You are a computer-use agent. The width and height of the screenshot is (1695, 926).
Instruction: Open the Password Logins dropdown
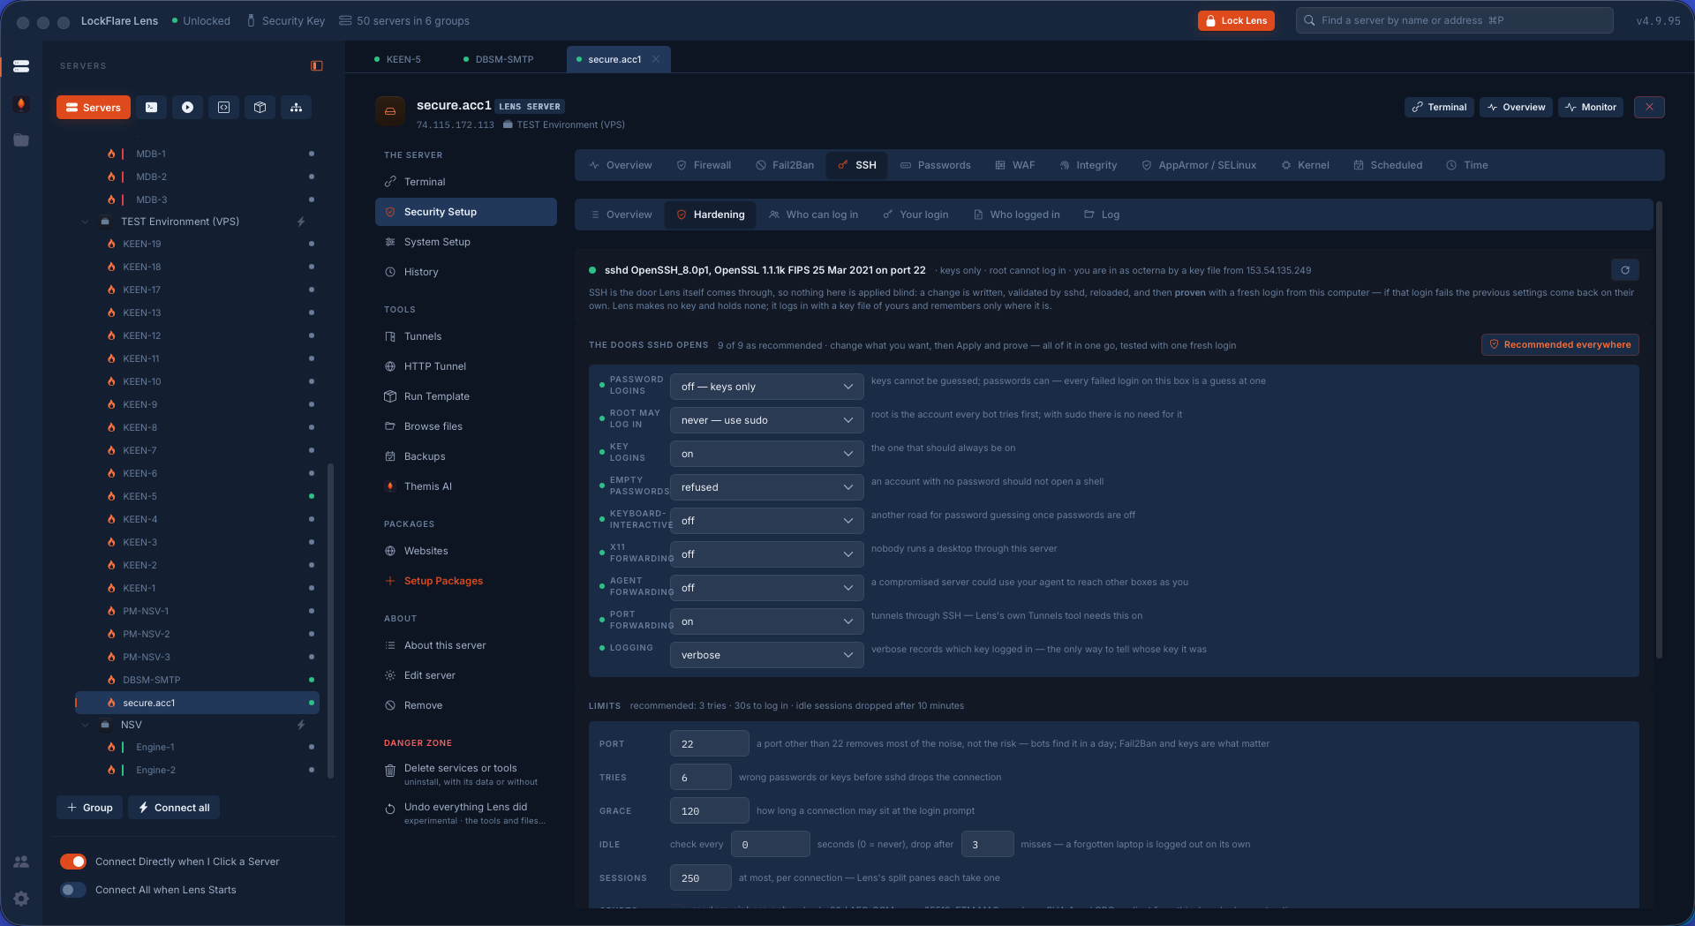(x=766, y=387)
